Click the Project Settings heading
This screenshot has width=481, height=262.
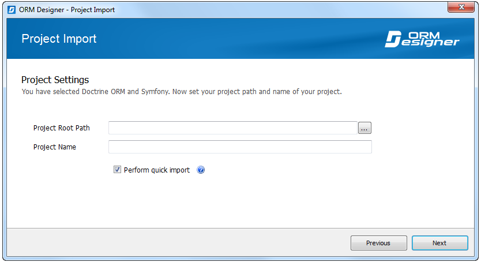pyautogui.click(x=55, y=80)
